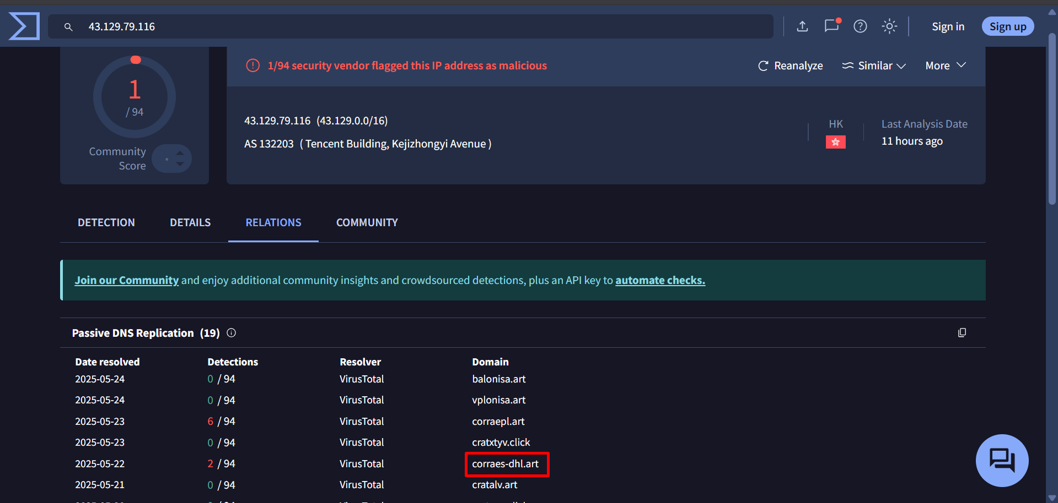The image size is (1058, 503).
Task: Switch to the Detection tab
Action: pos(106,222)
